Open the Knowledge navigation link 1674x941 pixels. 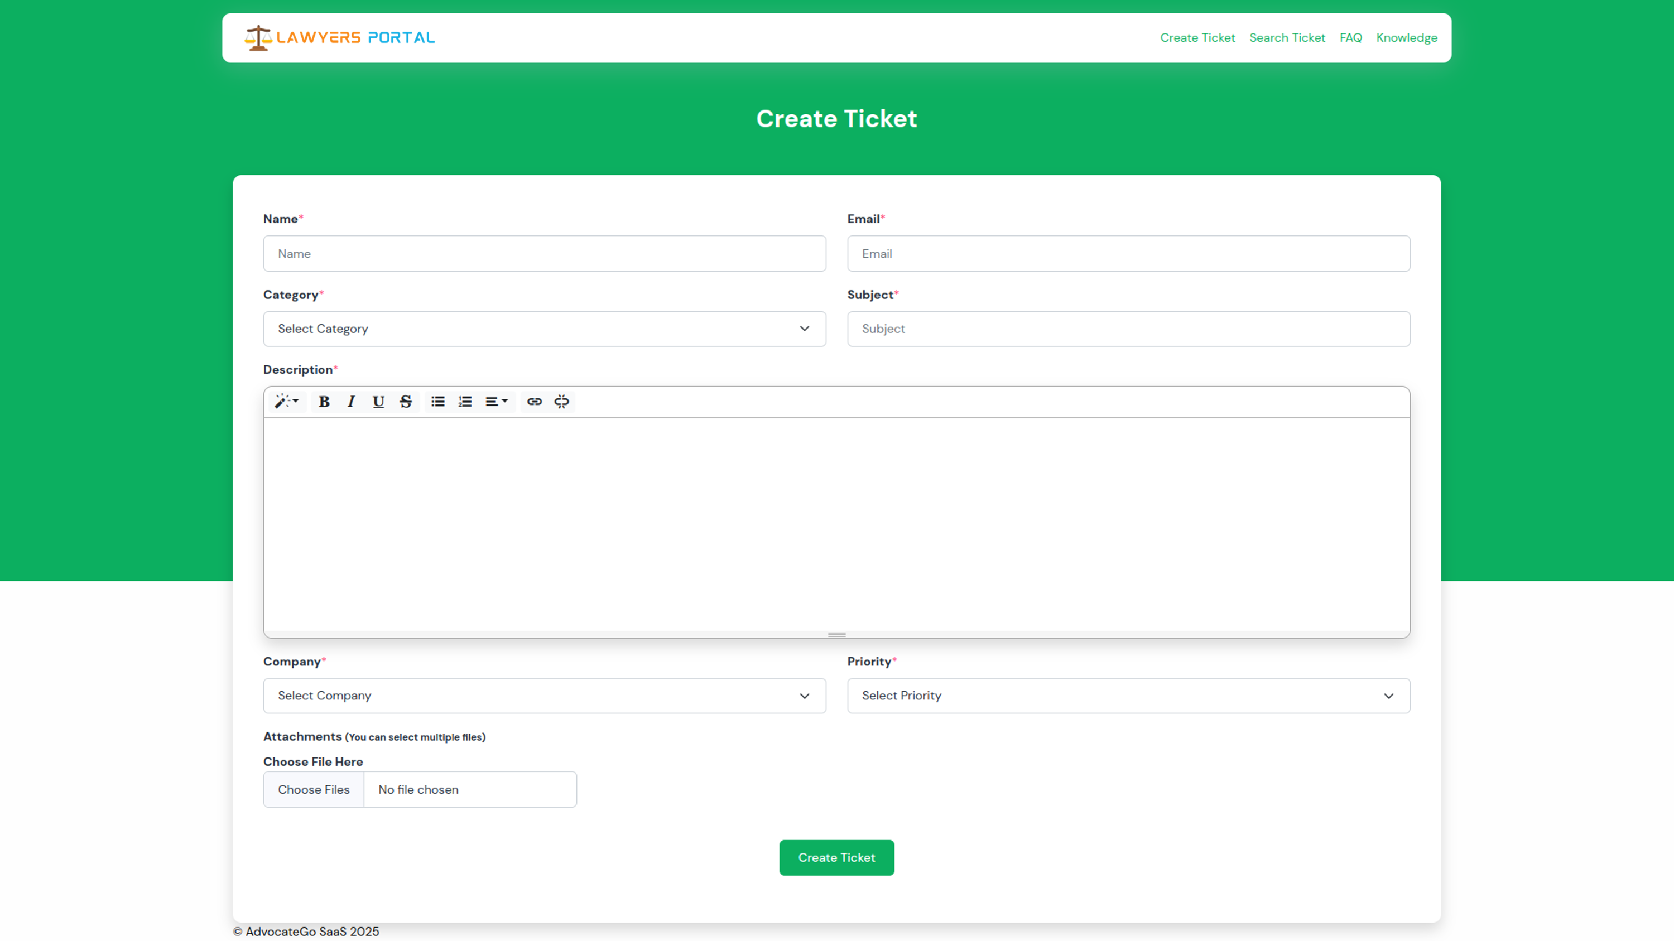1406,38
